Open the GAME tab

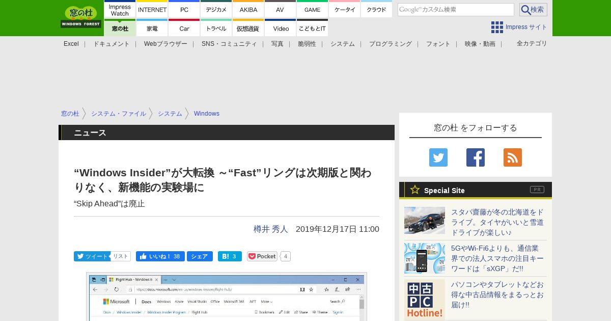312,10
